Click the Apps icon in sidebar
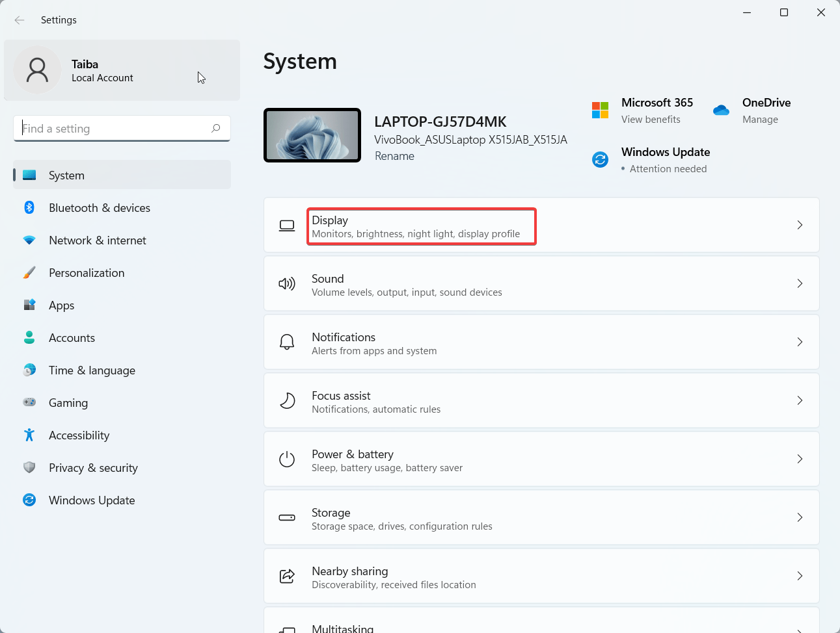The width and height of the screenshot is (840, 633). pos(29,305)
